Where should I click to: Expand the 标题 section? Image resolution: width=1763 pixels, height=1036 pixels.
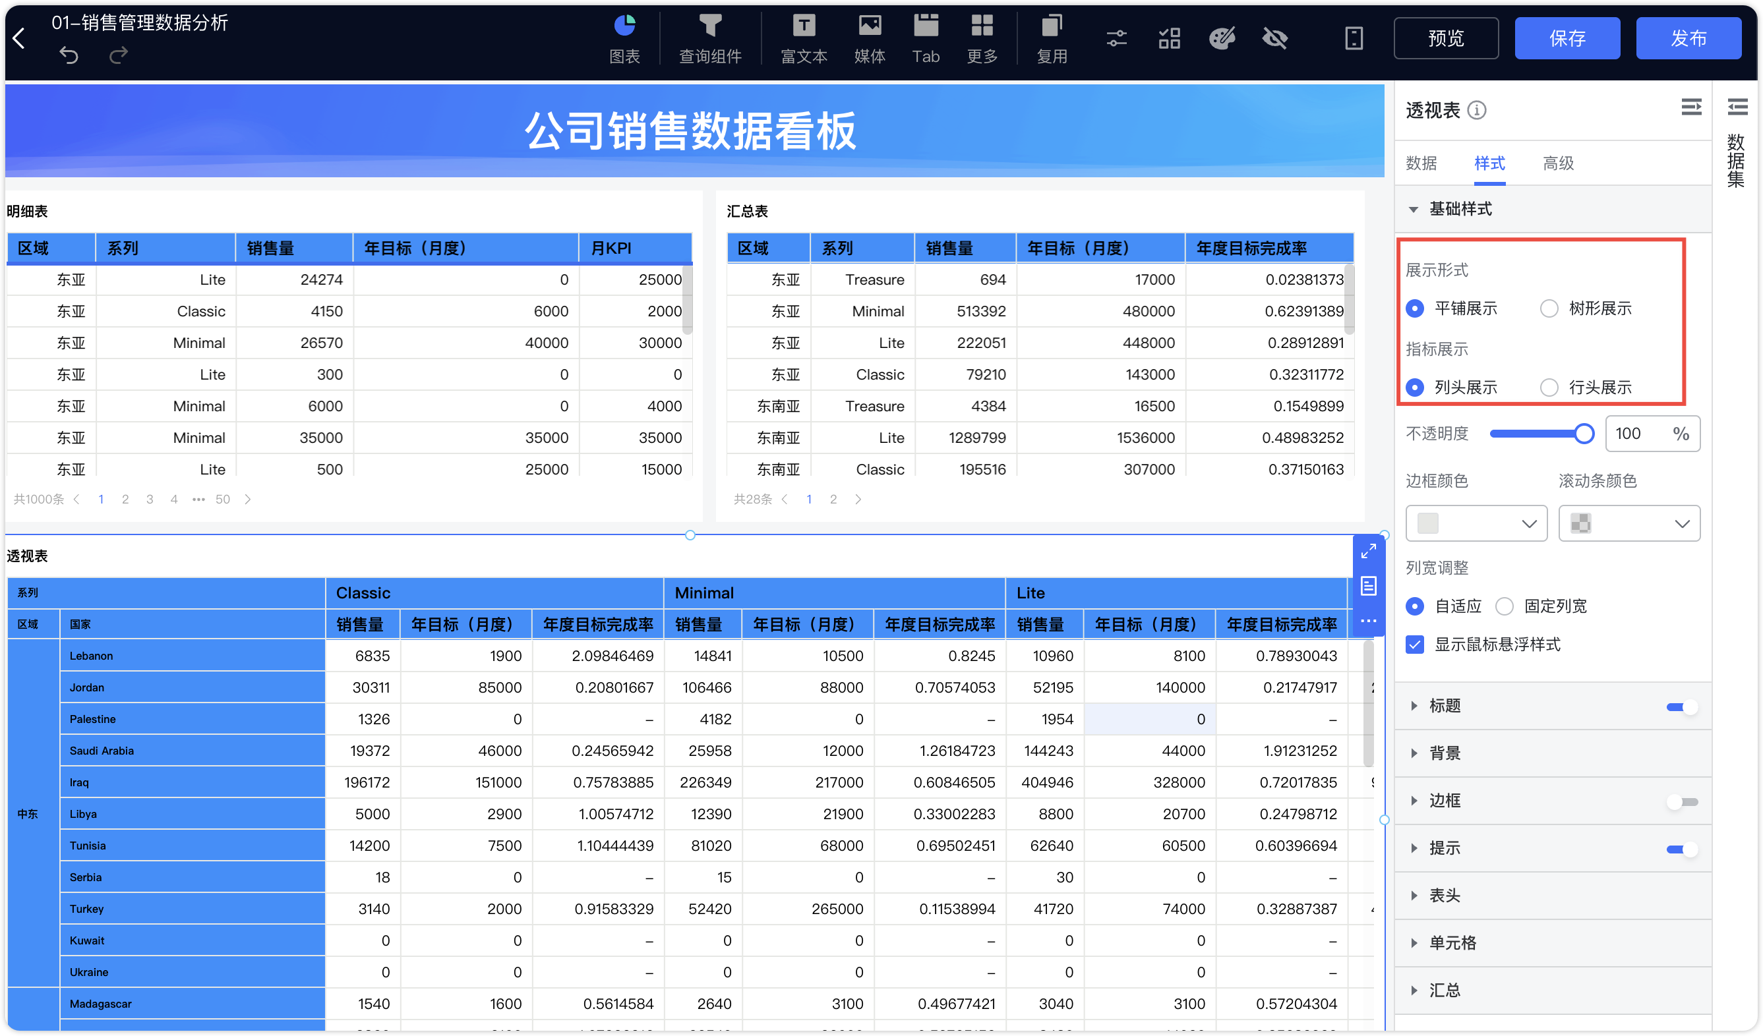[x=1413, y=706]
